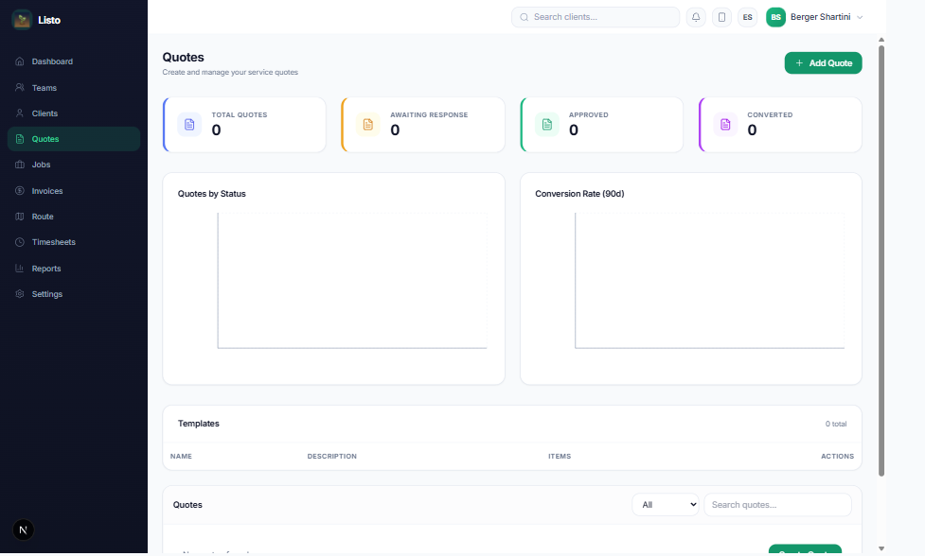Click the mobile device icon in header
Screen dimensions: 925x556
click(x=721, y=17)
